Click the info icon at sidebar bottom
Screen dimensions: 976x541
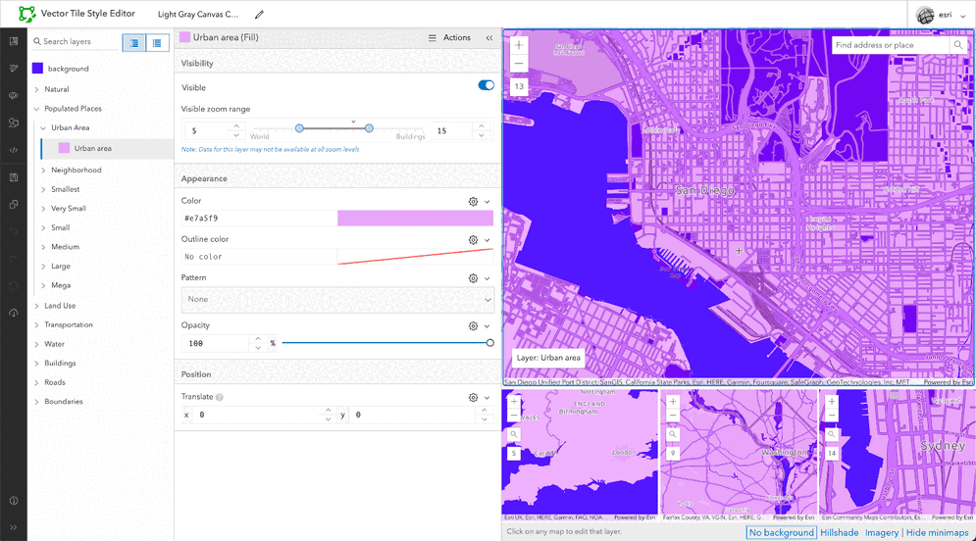pyautogui.click(x=13, y=501)
